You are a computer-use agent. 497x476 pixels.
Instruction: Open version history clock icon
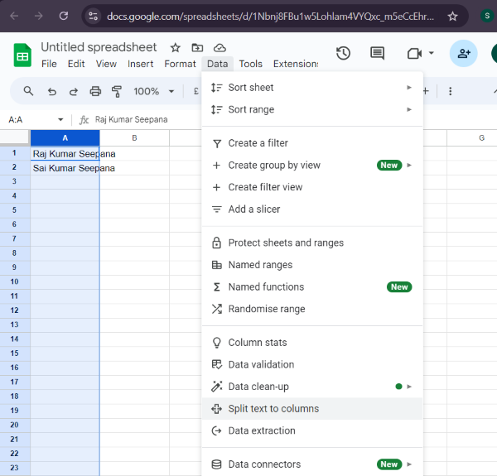tap(343, 53)
